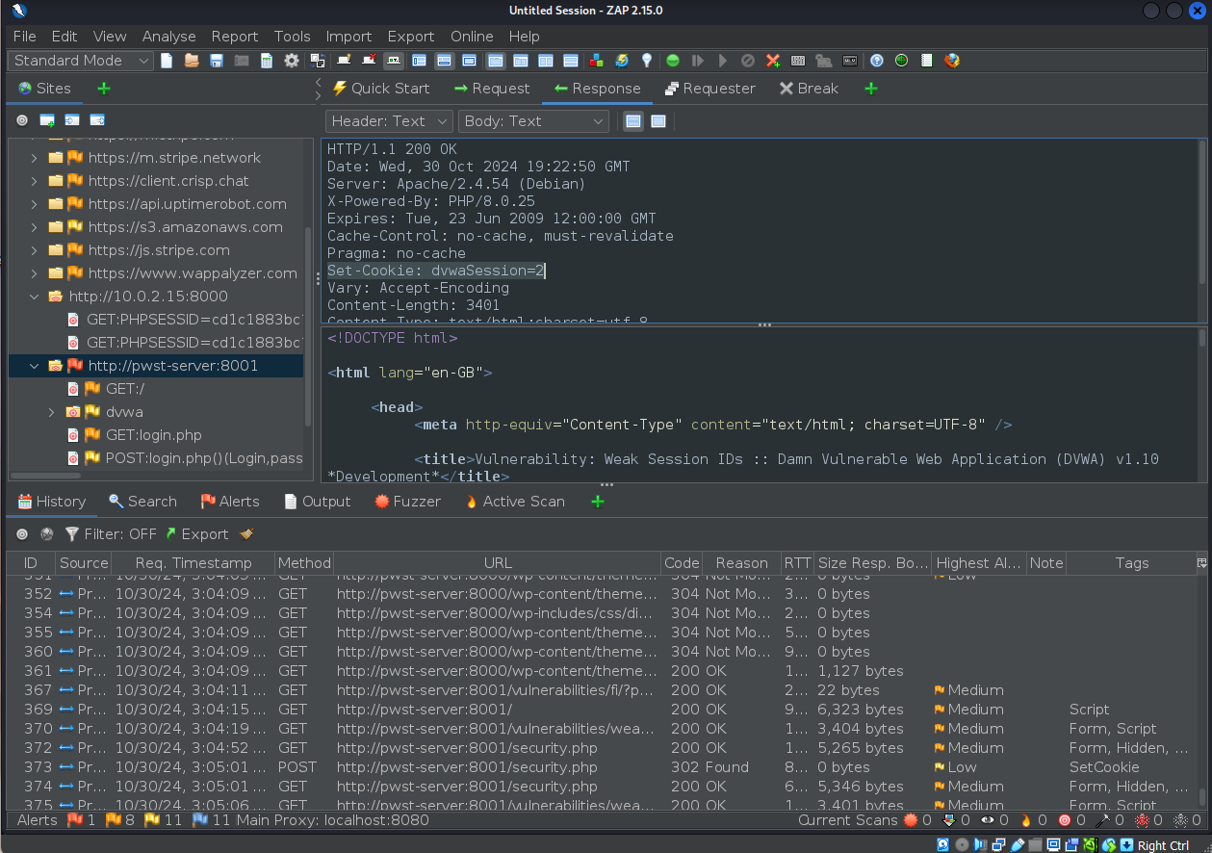Click the Firefox browser launch icon
The image size is (1212, 853).
pyautogui.click(x=952, y=61)
